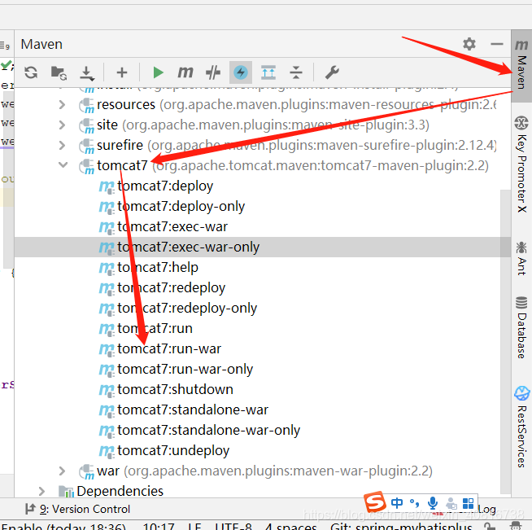532x530 pixels.
Task: Open Maven panel gear options
Action: pos(469,44)
